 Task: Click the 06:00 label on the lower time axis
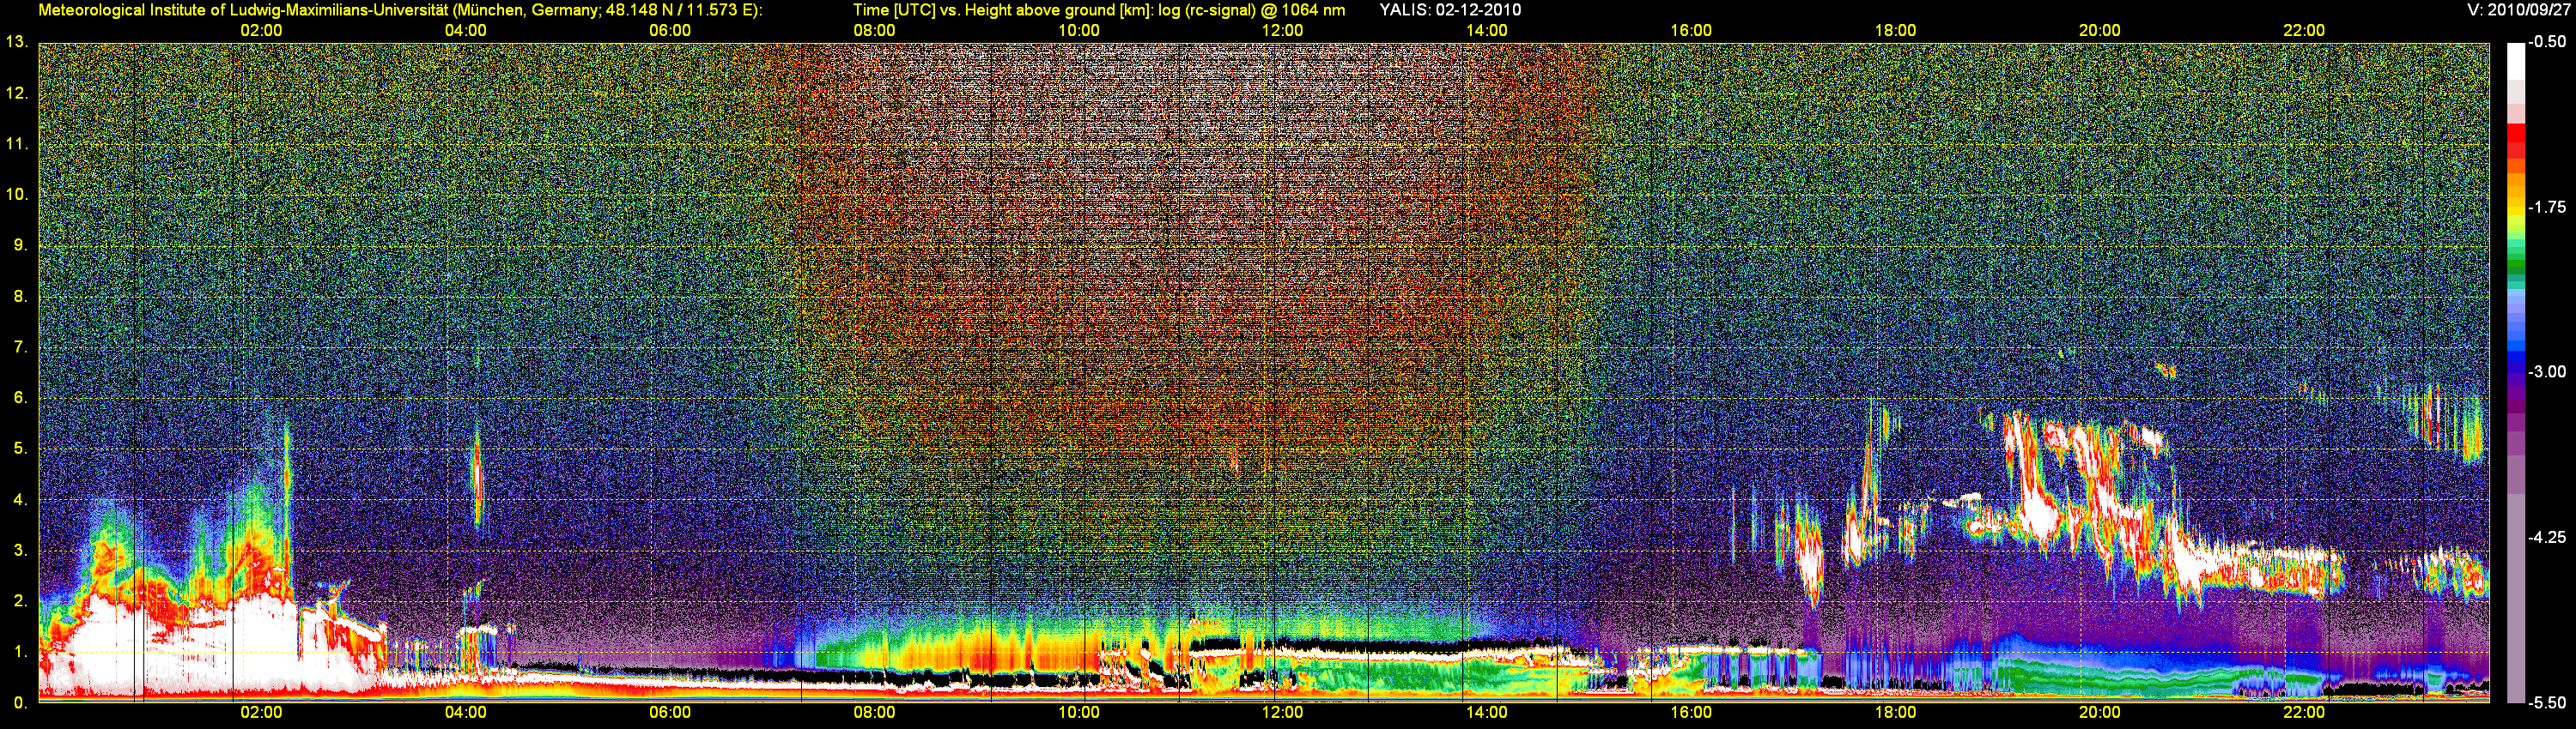[x=670, y=713]
